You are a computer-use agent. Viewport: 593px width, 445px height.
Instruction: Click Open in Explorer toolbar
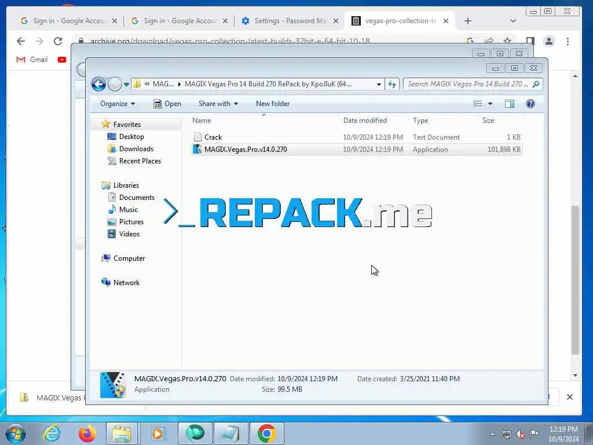(x=167, y=104)
